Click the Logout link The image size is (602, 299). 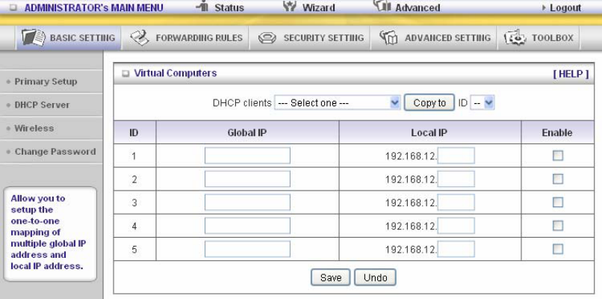tap(565, 7)
